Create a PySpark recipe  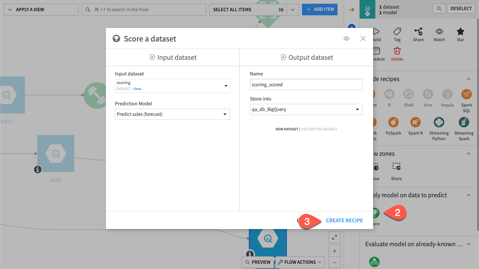tap(393, 123)
